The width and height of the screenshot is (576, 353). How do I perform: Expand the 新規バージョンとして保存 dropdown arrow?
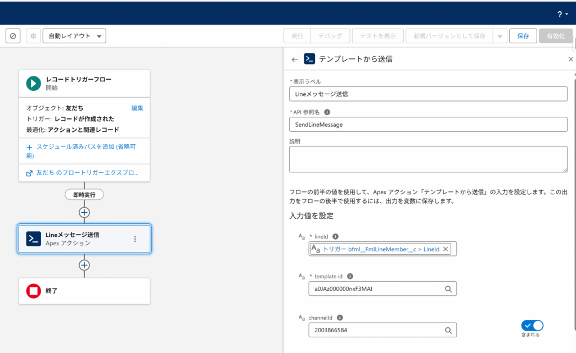[499, 36]
